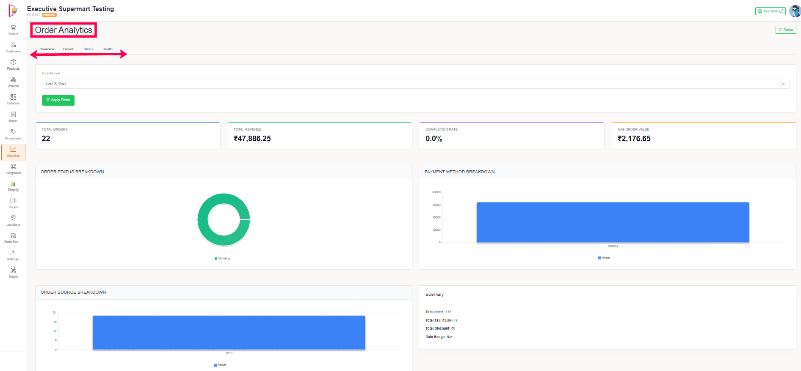This screenshot has width=801, height=371.
Task: Click the Apply Filters button
Action: click(x=58, y=100)
